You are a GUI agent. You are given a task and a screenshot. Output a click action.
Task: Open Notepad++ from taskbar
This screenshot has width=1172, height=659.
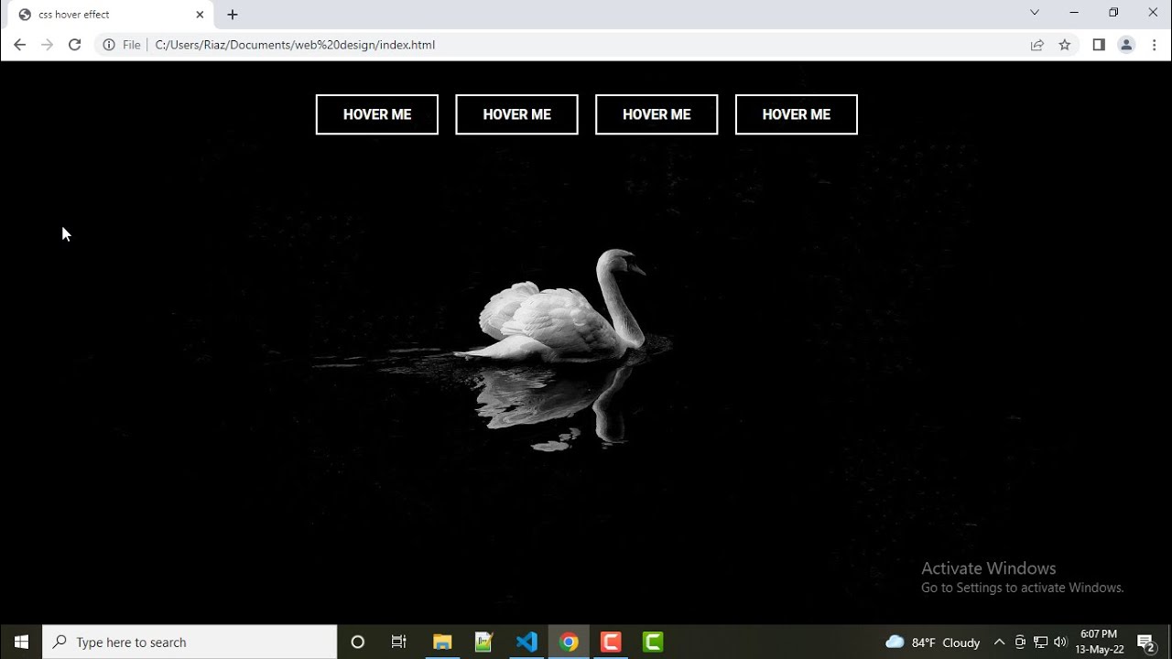(x=484, y=642)
